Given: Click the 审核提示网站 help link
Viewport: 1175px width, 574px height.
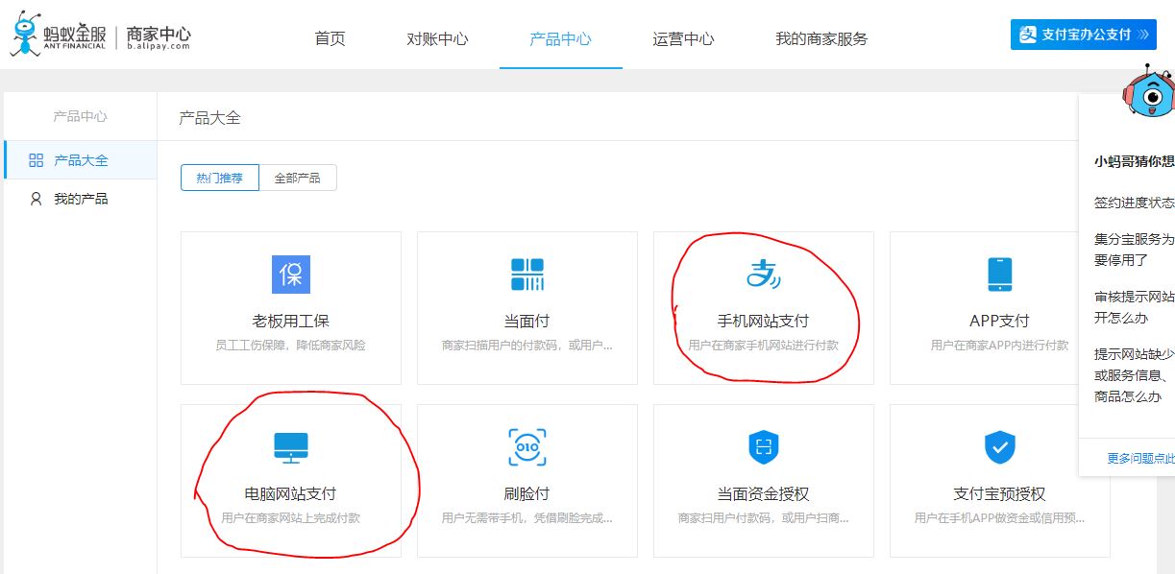Looking at the screenshot, I should tap(1135, 307).
